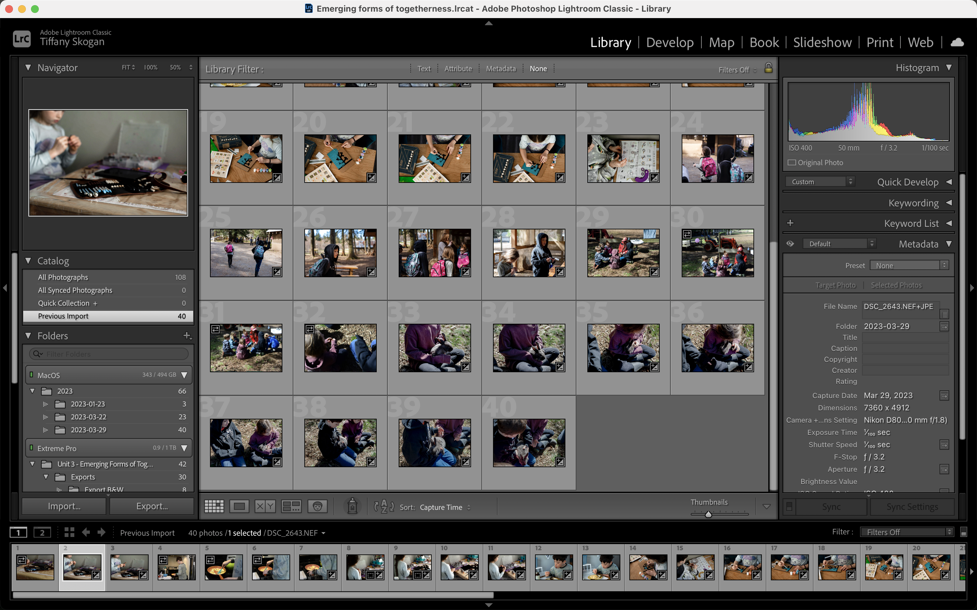Switch to Loupe view
This screenshot has height=610, width=977.
pyautogui.click(x=239, y=506)
